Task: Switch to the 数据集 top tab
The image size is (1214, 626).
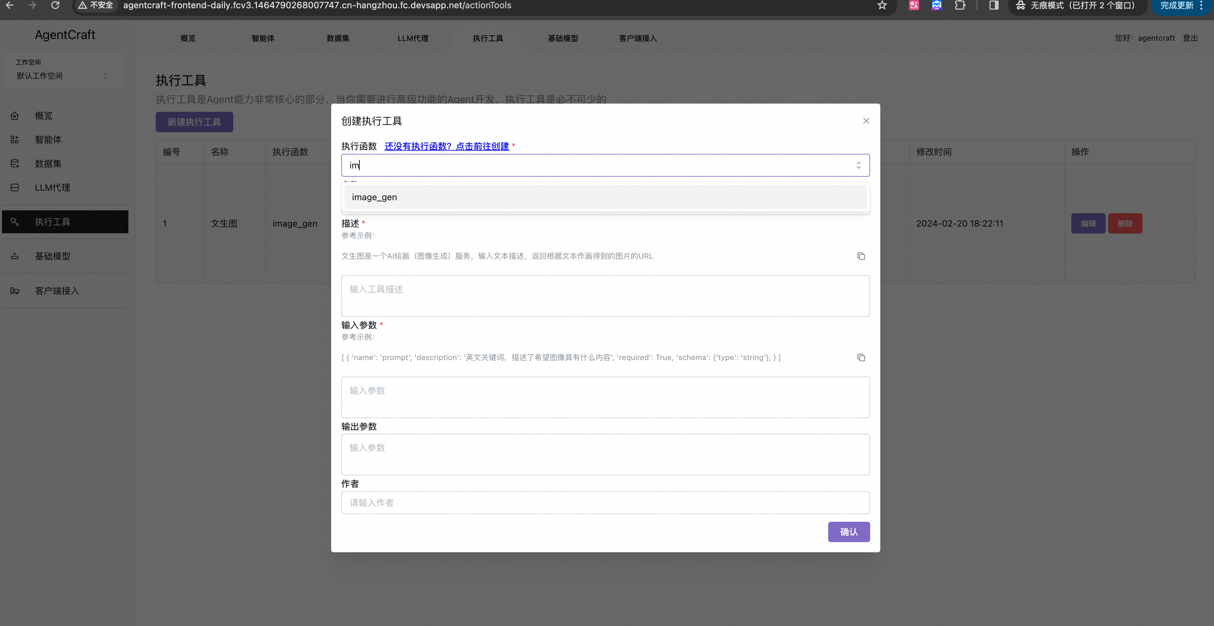Action: (x=338, y=38)
